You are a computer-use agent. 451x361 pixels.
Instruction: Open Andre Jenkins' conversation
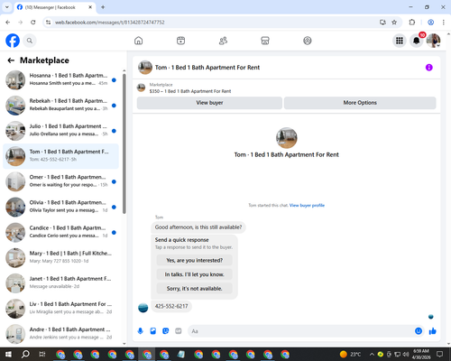(x=61, y=334)
